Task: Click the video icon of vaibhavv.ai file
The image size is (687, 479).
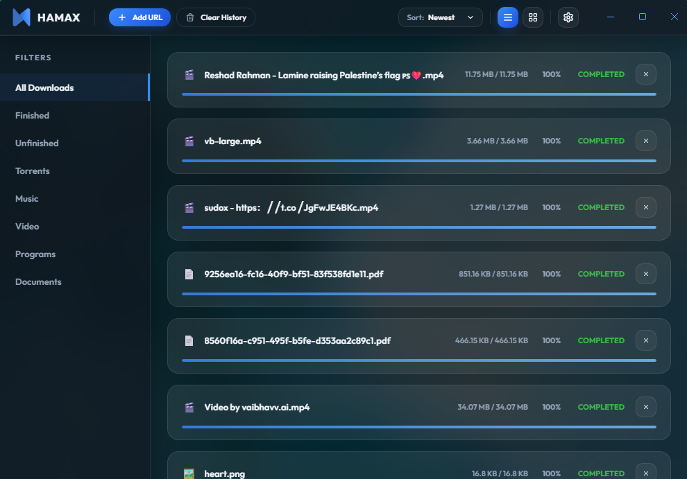Action: (x=189, y=408)
